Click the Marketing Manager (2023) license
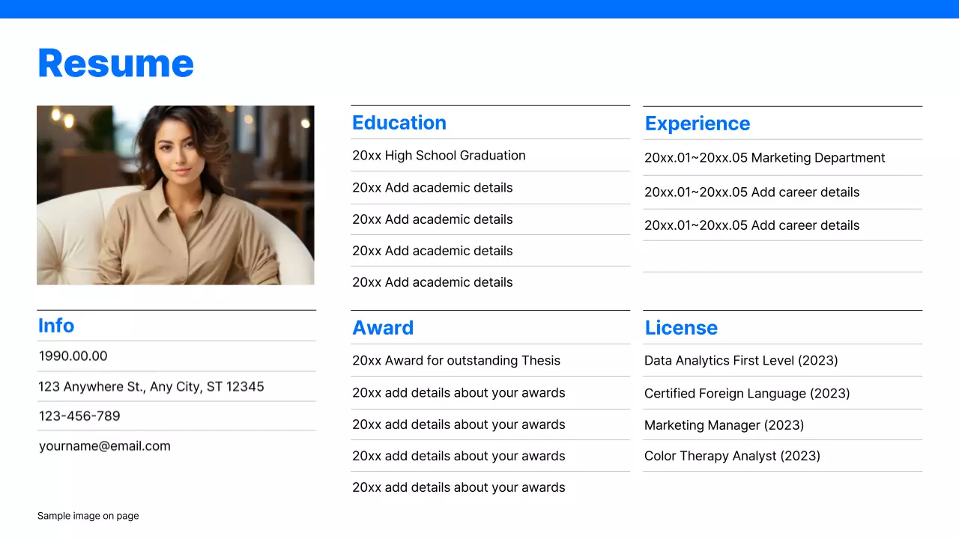Screen dimensions: 959x539 [x=724, y=424]
